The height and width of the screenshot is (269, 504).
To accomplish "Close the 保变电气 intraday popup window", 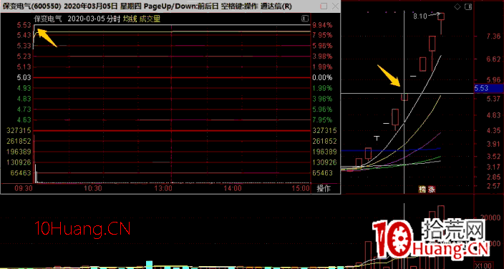I will (x=336, y=6).
